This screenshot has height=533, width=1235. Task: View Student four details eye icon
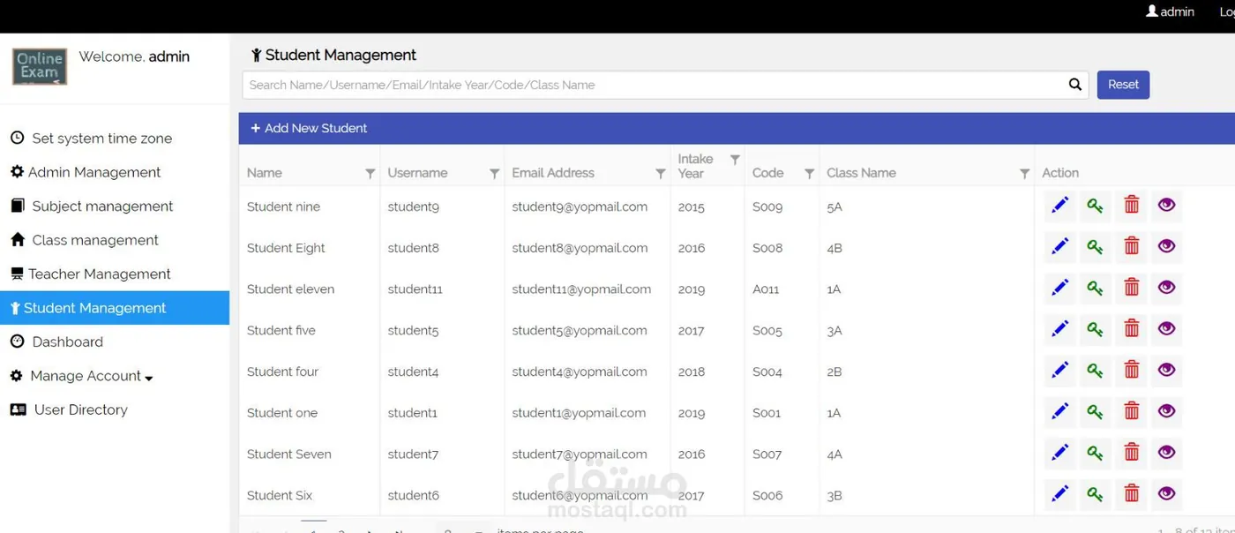pos(1167,371)
